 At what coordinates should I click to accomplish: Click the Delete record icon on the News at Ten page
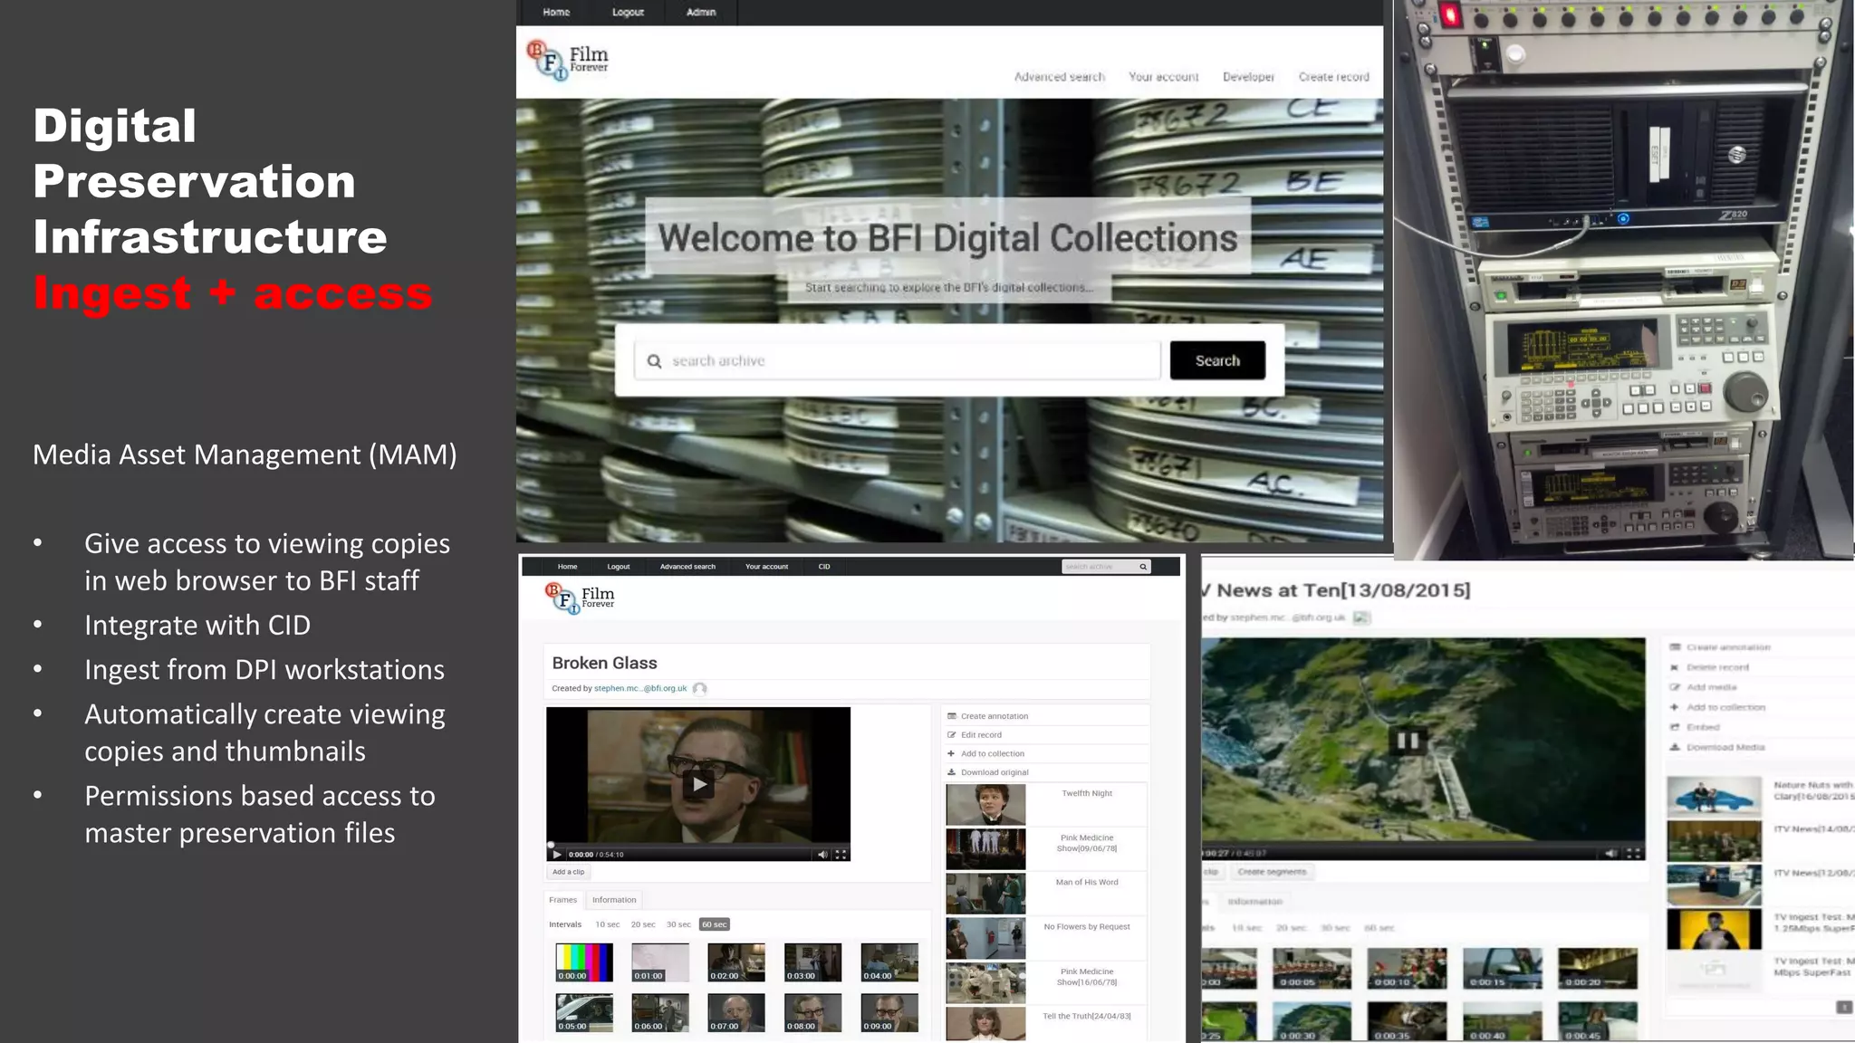[1675, 667]
